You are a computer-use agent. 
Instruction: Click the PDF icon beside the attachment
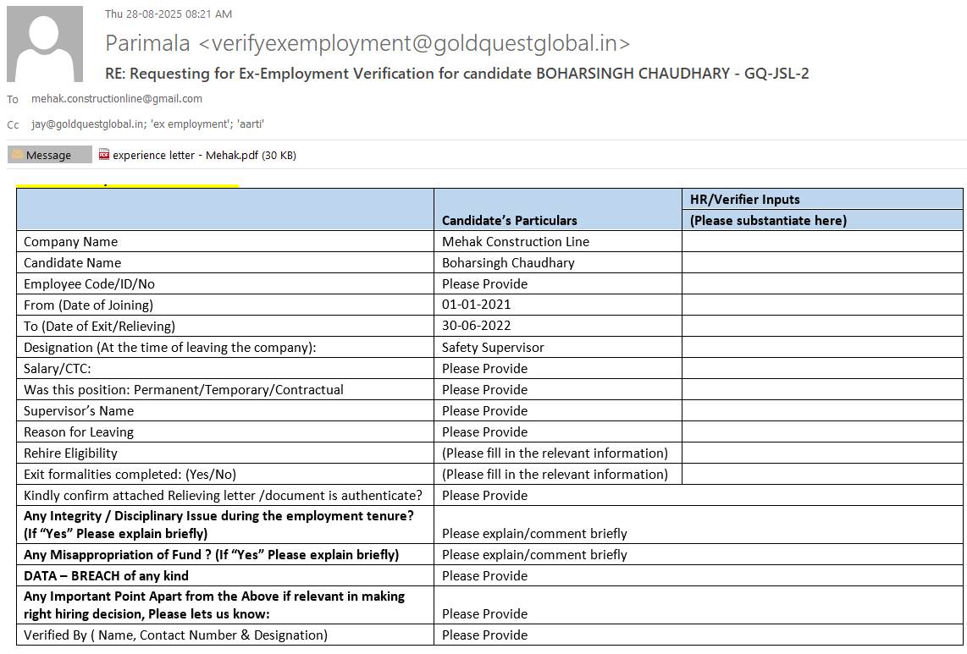[x=104, y=155]
